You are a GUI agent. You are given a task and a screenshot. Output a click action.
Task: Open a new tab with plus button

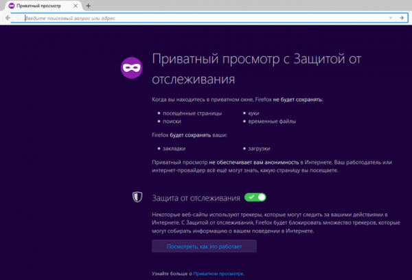pyautogui.click(x=89, y=5)
